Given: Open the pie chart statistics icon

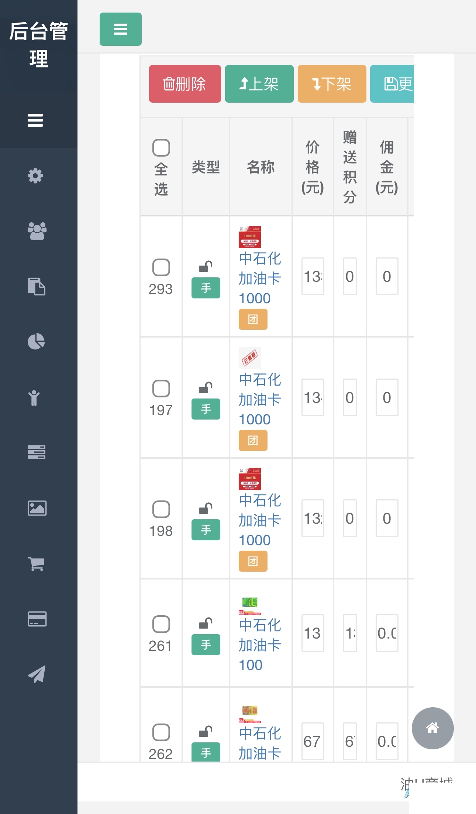Looking at the screenshot, I should tap(36, 342).
